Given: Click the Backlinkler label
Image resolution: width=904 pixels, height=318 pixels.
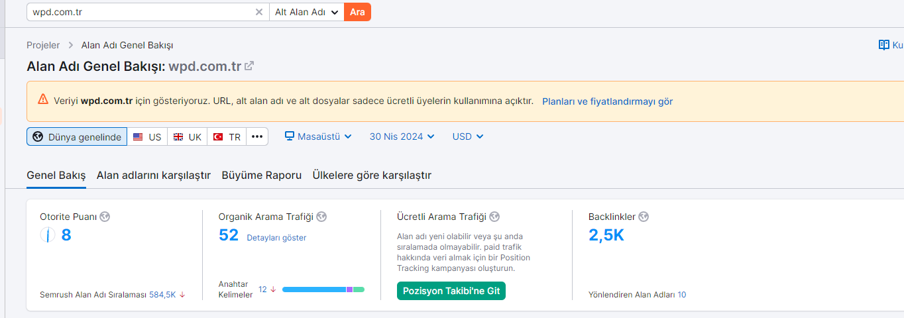Looking at the screenshot, I should coord(612,217).
